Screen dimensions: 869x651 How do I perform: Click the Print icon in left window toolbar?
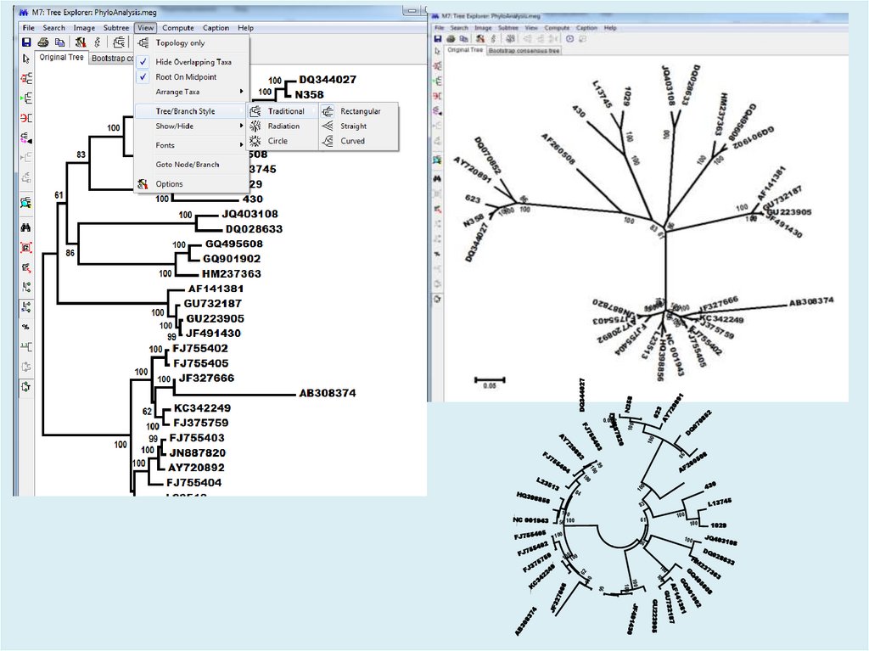click(x=43, y=42)
